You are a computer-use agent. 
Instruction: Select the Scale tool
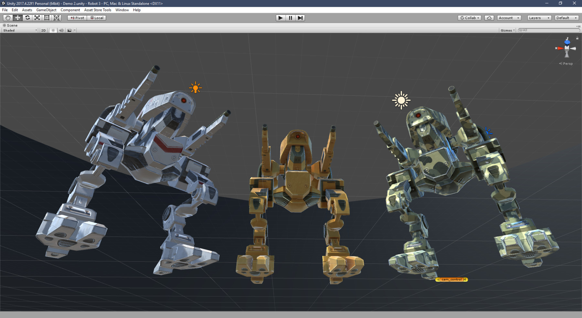(37, 18)
